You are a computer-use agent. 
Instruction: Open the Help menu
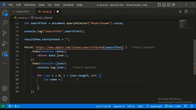pos(79,5)
